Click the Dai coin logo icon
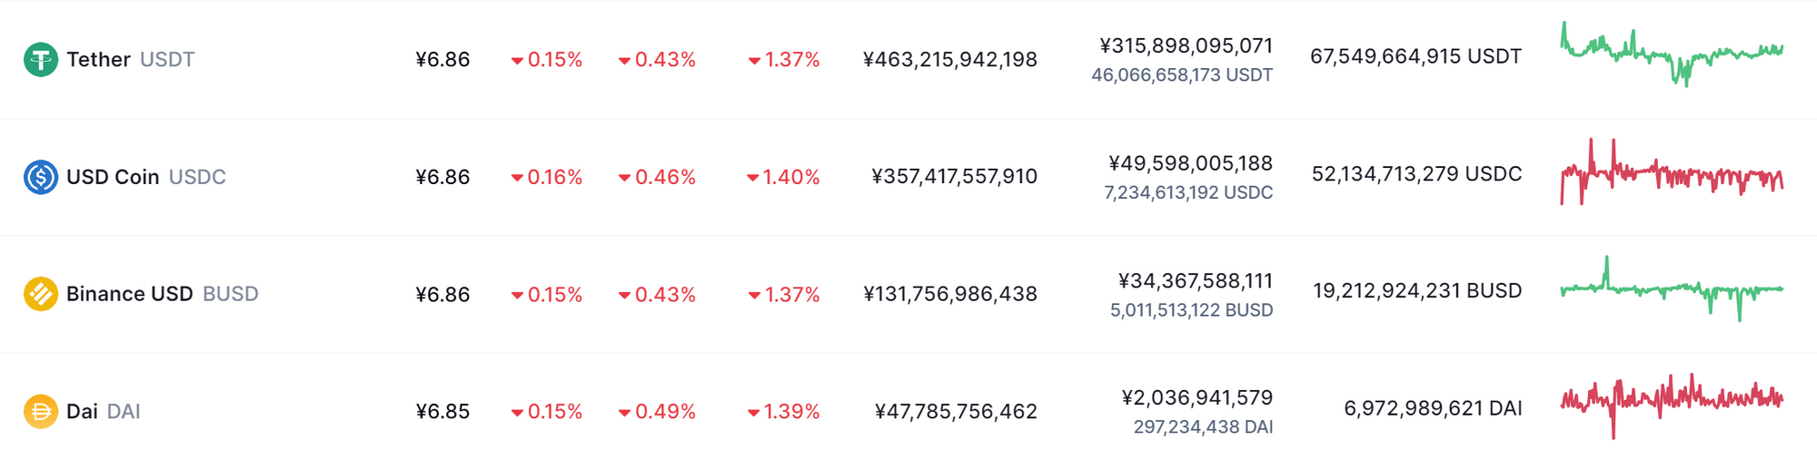 point(40,412)
